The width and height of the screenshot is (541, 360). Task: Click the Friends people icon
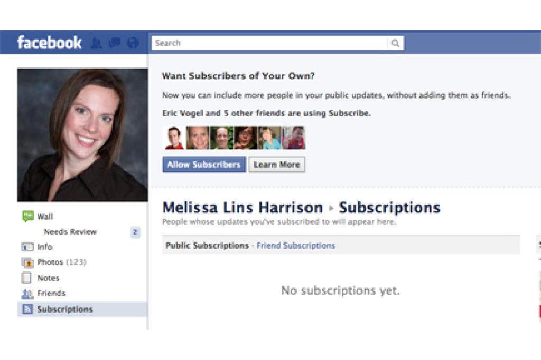[27, 293]
